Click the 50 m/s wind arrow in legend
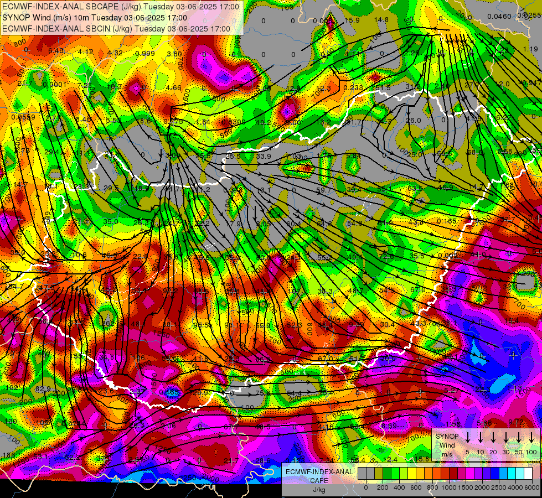This screenshot has height=498, width=542. click(519, 437)
